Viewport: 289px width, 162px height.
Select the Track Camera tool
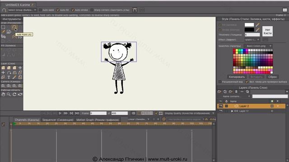click(x=3, y=86)
